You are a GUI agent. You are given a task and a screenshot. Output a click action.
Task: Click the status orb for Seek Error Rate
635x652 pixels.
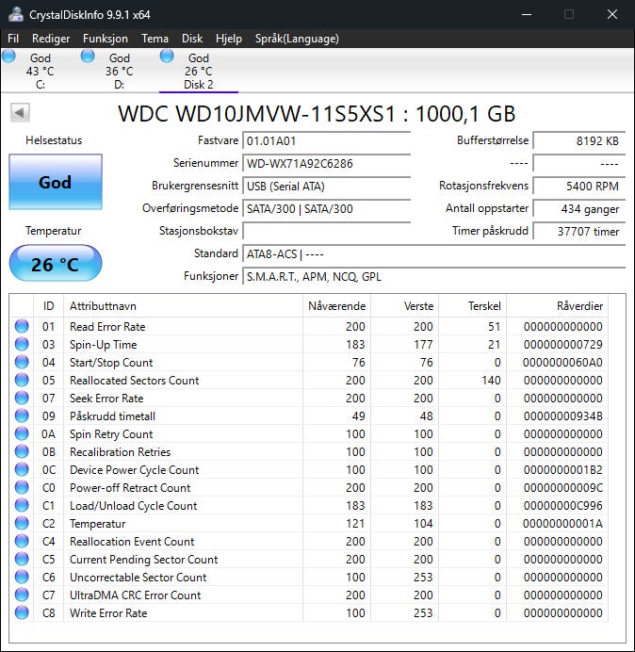click(22, 398)
